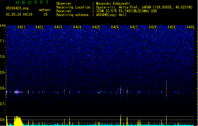Click the HROFFT title text
Screen dimensions: 198x126
pos(32,3)
